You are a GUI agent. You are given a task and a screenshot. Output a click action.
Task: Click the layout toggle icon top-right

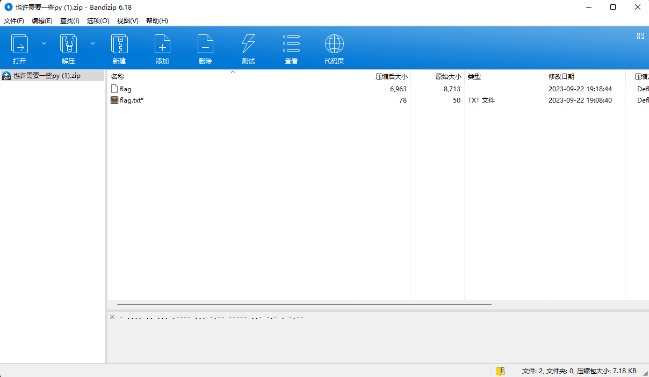coord(640,36)
